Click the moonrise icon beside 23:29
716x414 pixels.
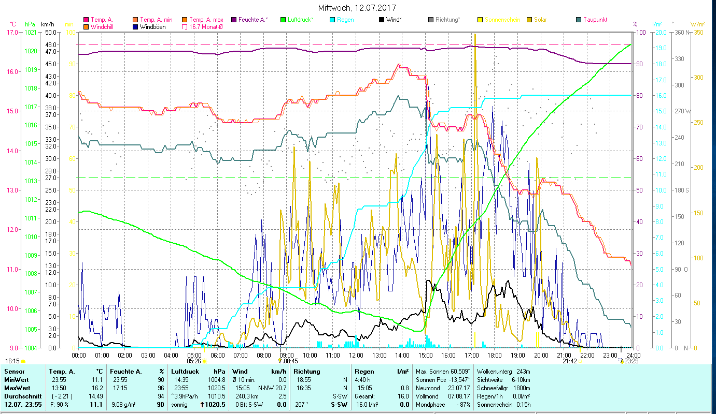tap(622, 361)
